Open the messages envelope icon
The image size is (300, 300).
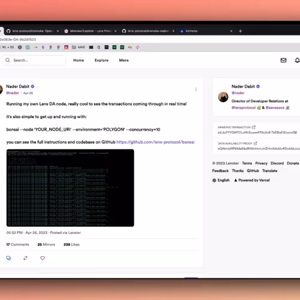click(283, 60)
